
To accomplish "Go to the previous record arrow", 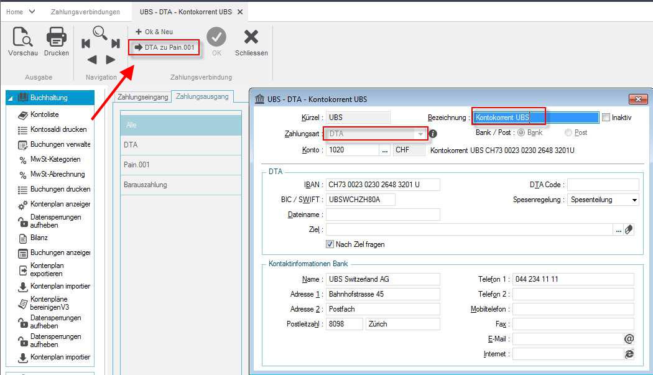I will click(93, 60).
